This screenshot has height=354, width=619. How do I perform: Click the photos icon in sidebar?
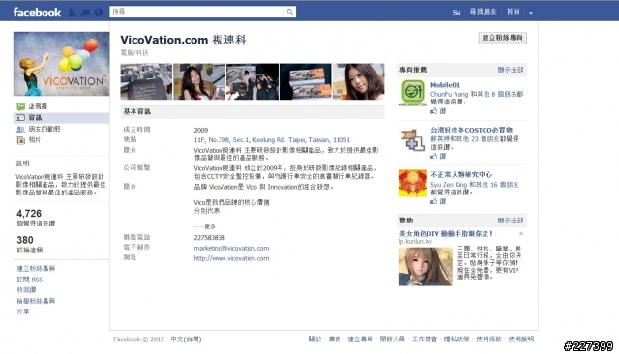20,140
